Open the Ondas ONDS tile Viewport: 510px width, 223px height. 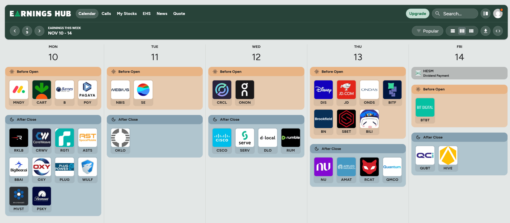[x=369, y=93]
